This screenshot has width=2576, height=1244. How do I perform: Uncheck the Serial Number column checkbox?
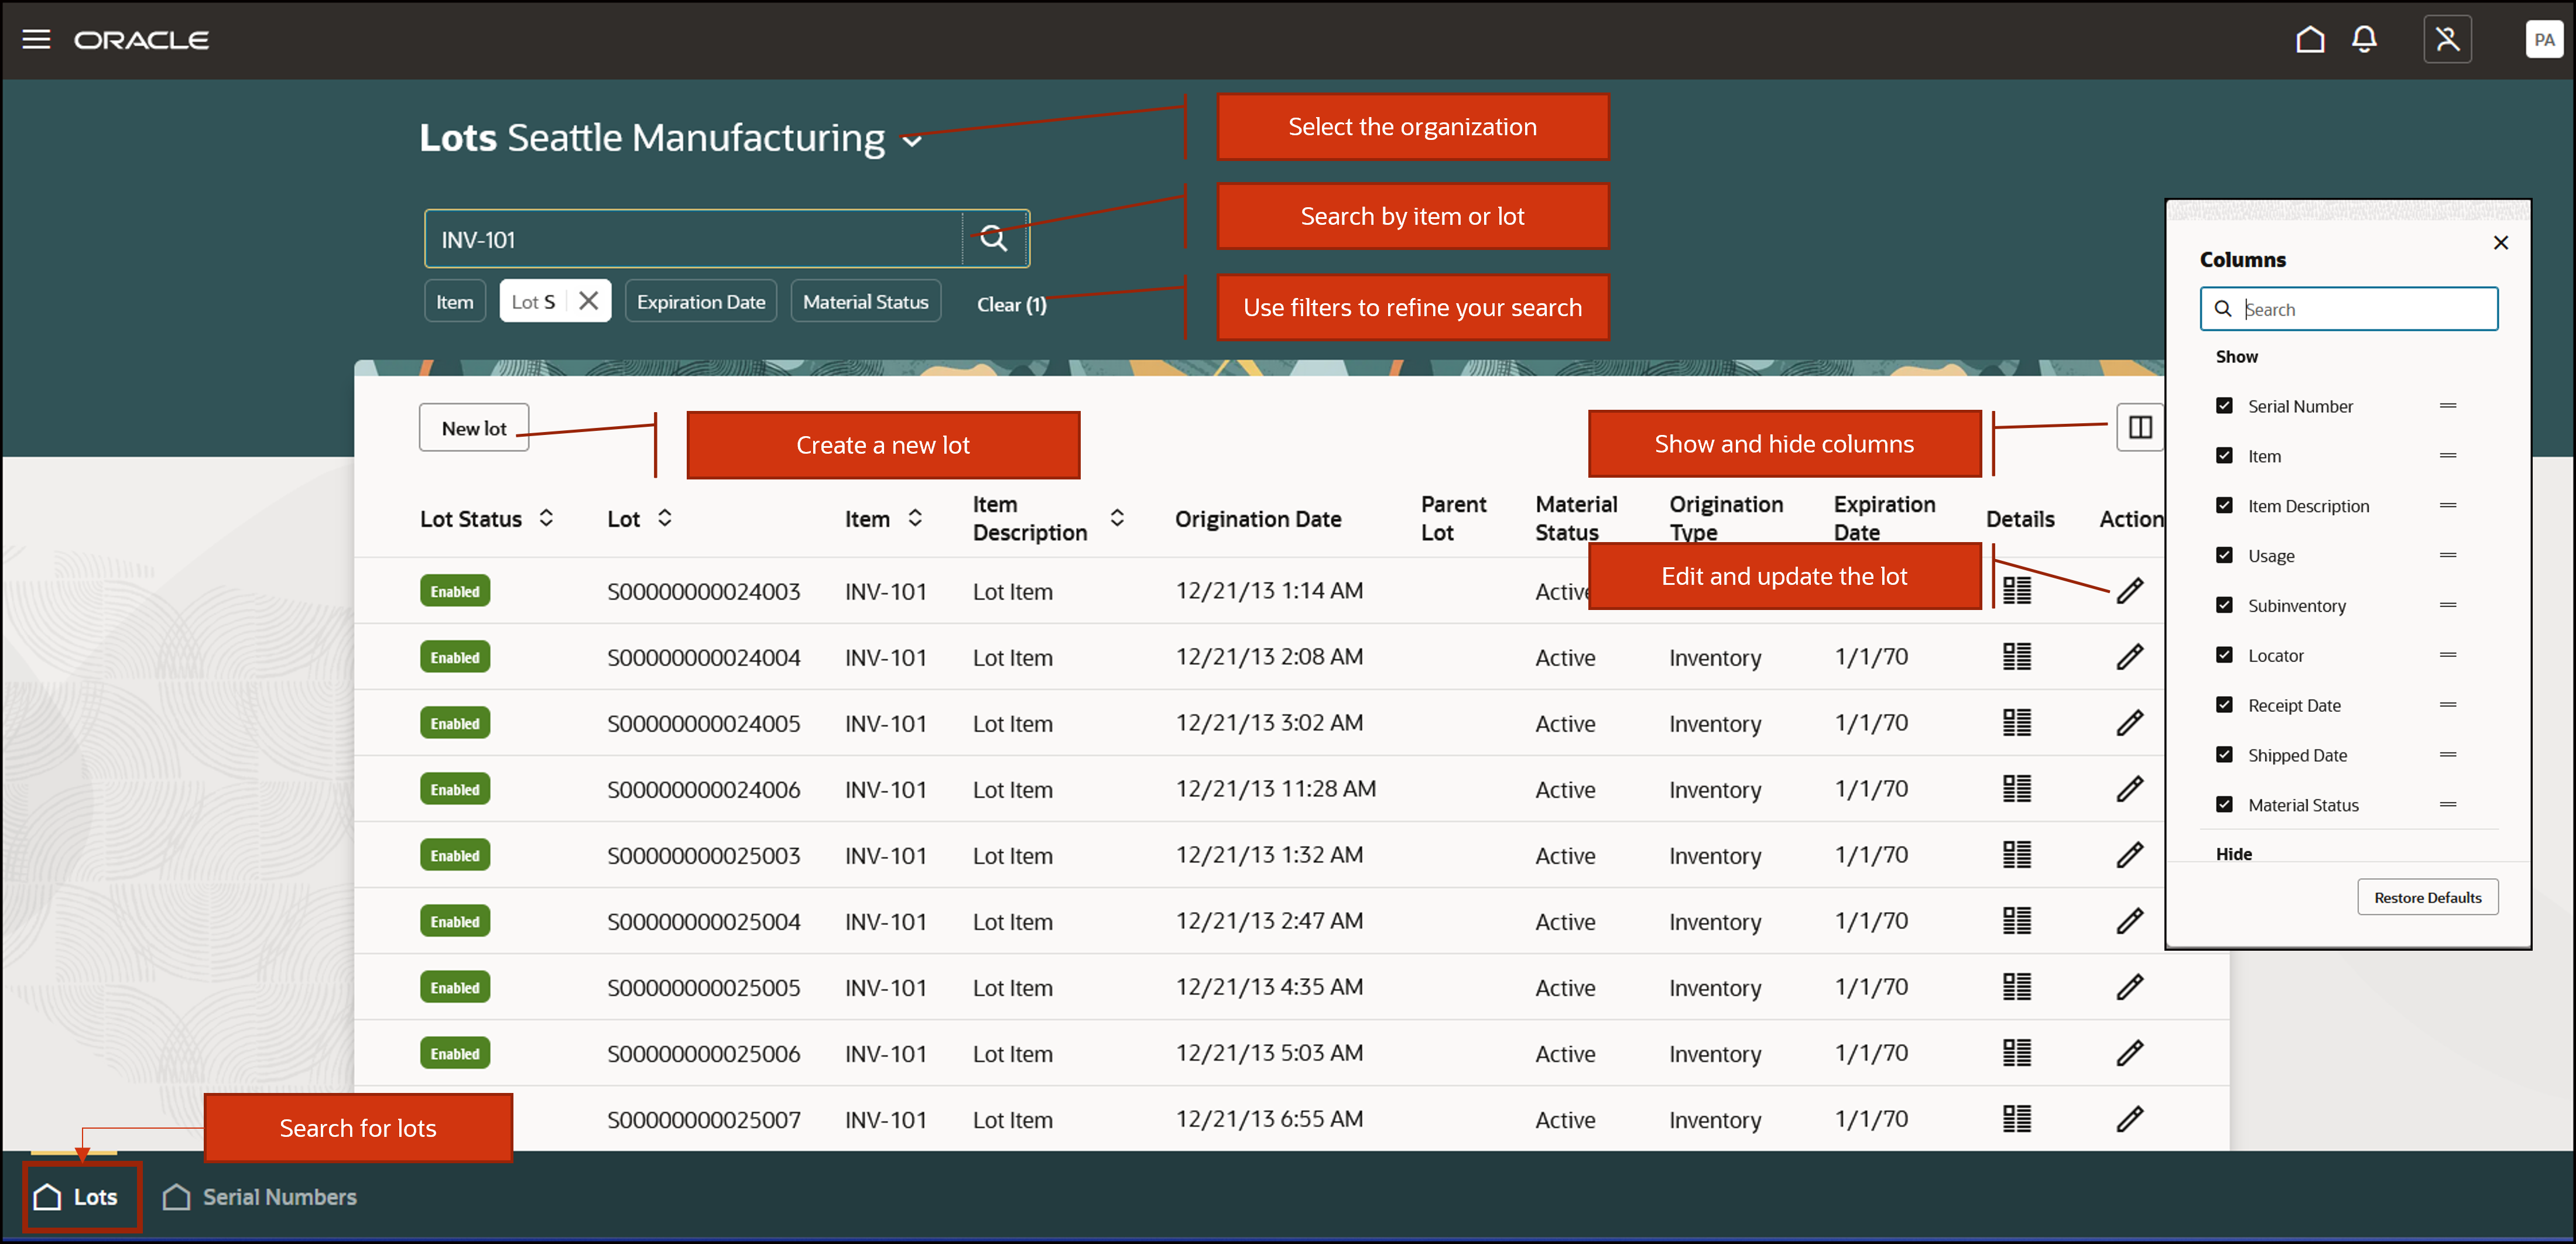point(2224,405)
